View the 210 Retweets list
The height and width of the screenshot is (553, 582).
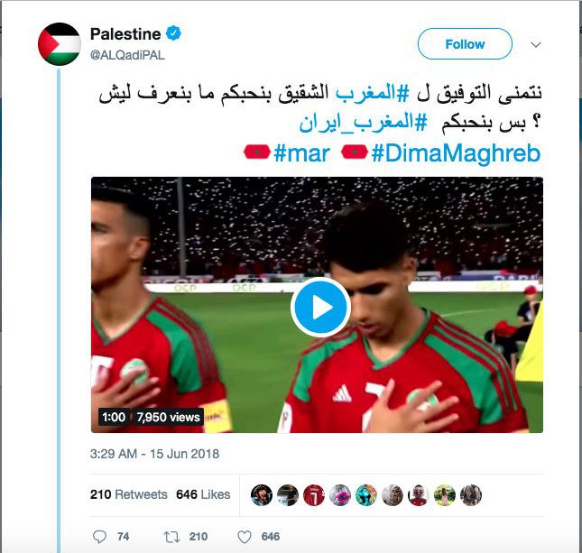[128, 494]
